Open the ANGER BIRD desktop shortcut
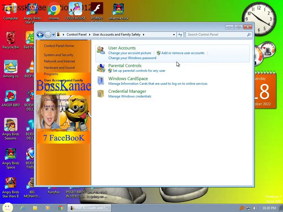This screenshot has height=212, width=283. pos(11,98)
